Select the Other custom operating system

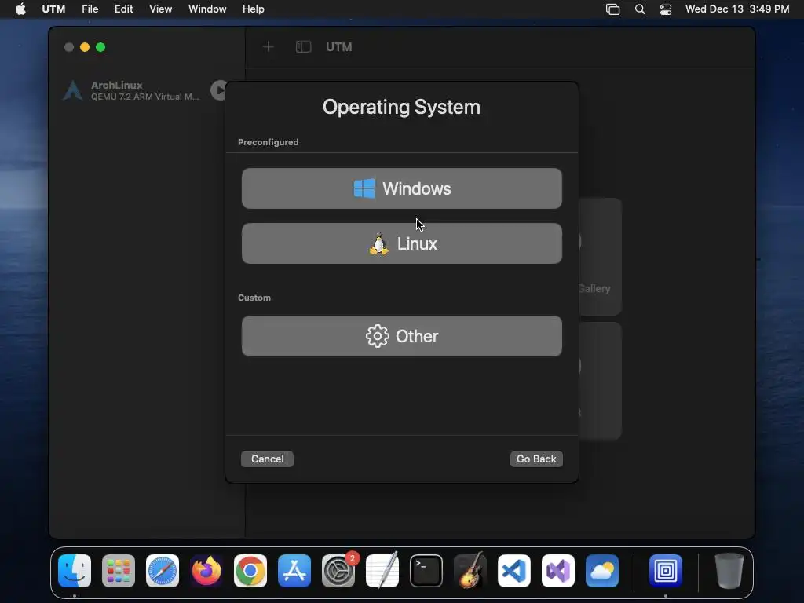[401, 336]
